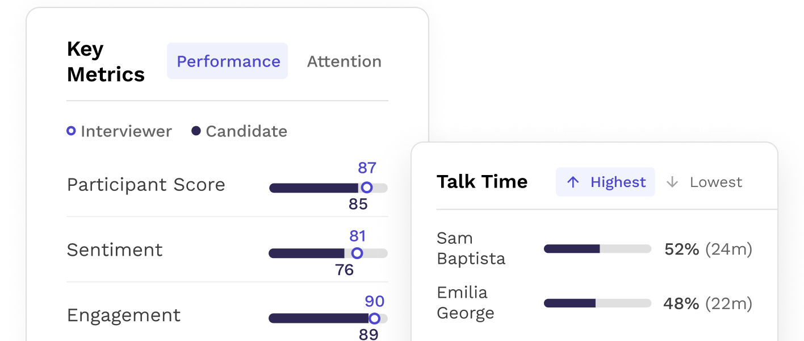
Task: Click the Talk Time heading
Action: 482,182
